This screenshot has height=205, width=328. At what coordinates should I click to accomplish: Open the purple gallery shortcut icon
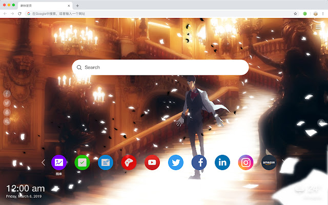[59, 162]
